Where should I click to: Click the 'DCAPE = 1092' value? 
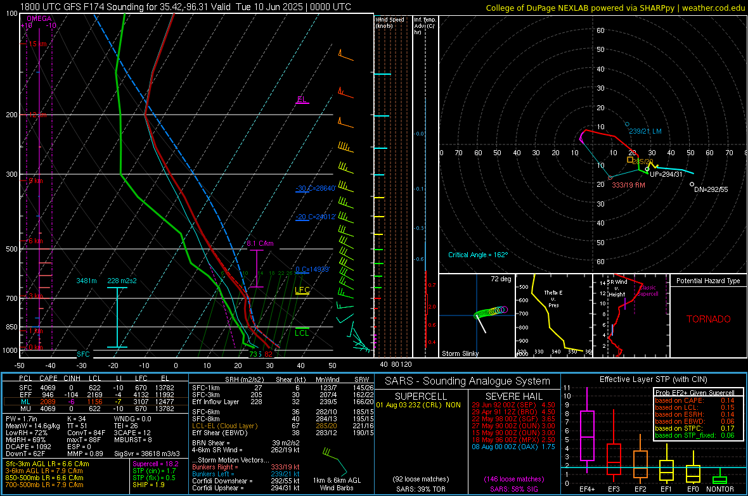coord(28,447)
